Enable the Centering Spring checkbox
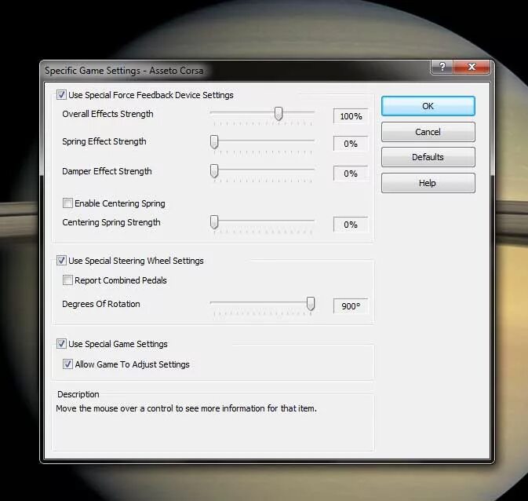 67,203
